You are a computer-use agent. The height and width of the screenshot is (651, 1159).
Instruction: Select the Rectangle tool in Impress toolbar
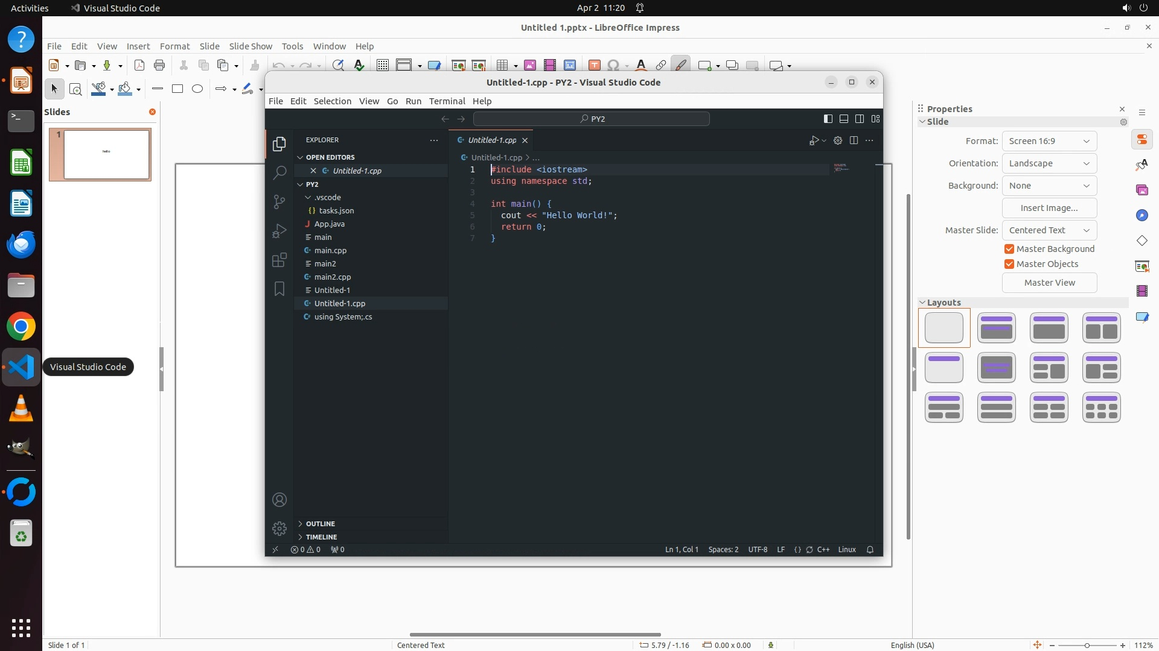pyautogui.click(x=177, y=89)
